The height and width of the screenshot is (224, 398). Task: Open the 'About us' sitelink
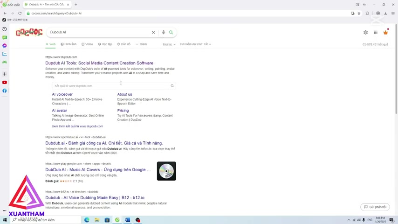(124, 94)
